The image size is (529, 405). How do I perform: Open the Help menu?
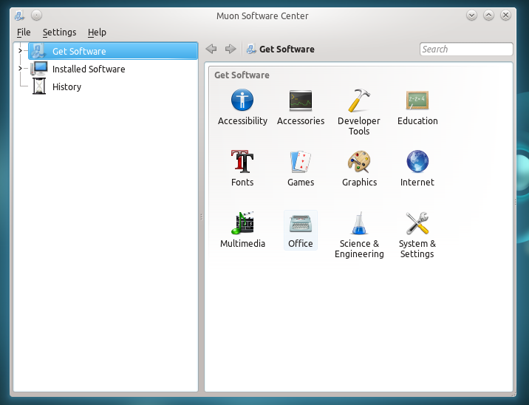(x=97, y=33)
